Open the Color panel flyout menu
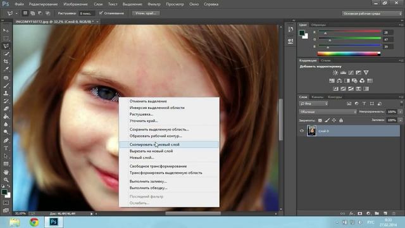This screenshot has width=405, height=228. (401, 25)
